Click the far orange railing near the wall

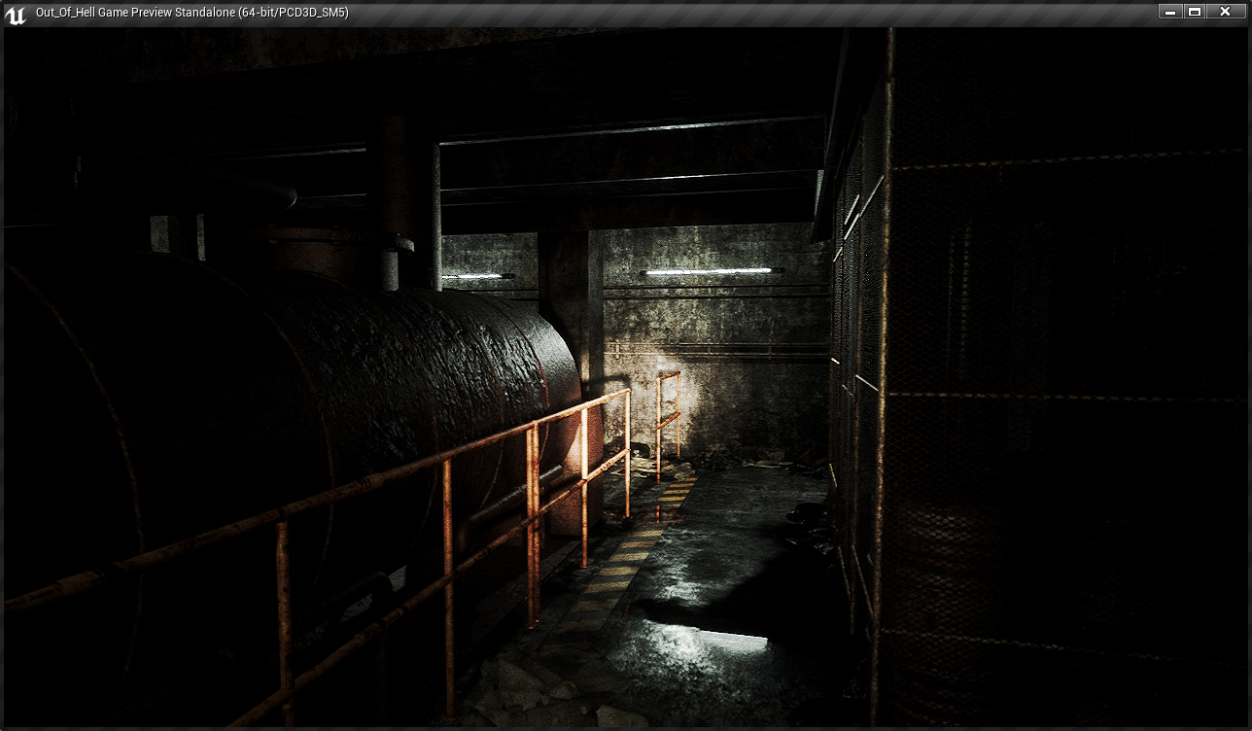coord(667,420)
